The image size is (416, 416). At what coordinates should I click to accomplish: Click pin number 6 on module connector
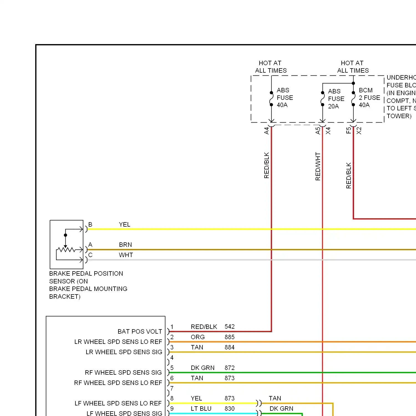coord(172,378)
